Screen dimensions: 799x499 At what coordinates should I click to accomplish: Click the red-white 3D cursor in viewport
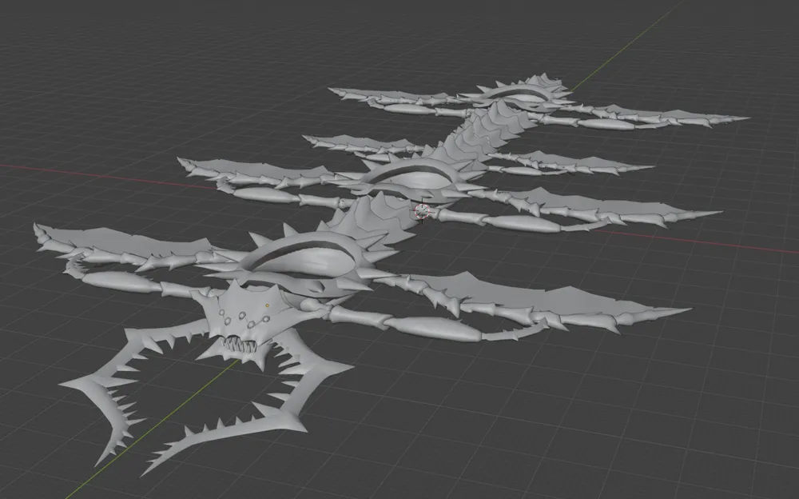[423, 211]
